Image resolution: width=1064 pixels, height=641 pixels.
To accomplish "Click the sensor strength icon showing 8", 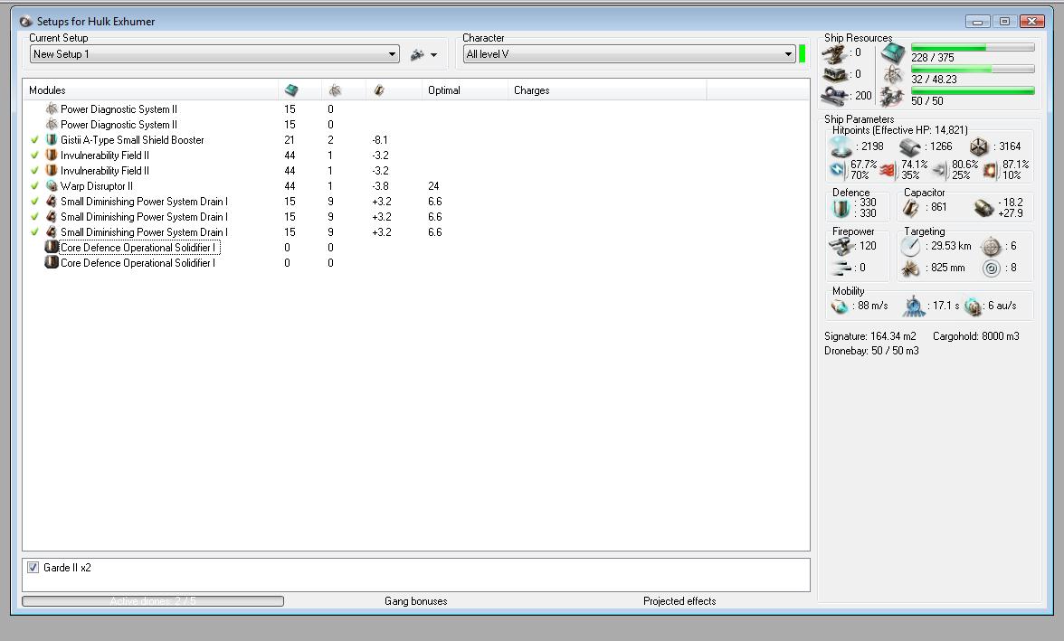I will point(992,269).
